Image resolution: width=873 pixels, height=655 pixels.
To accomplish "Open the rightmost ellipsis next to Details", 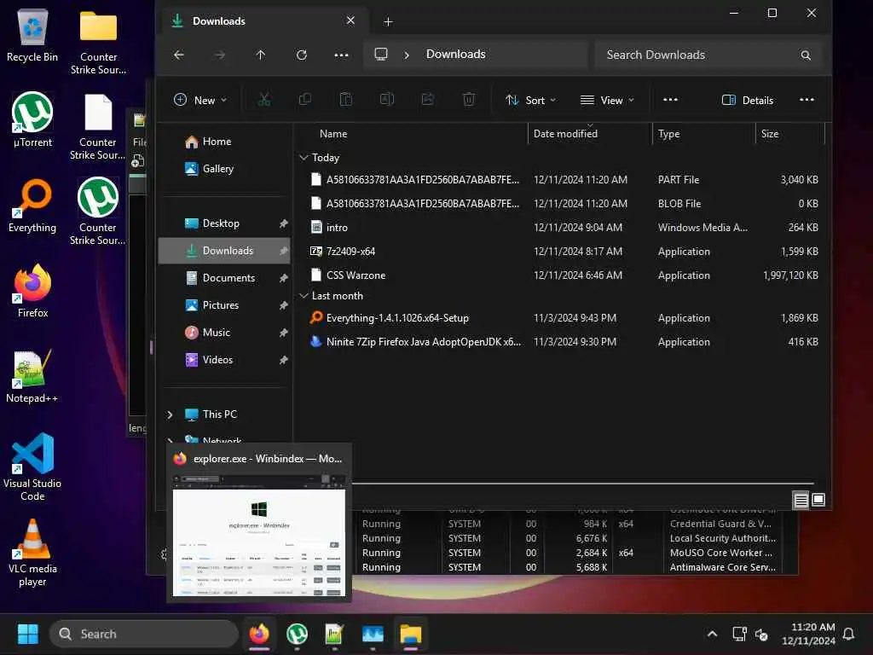I will [x=807, y=100].
